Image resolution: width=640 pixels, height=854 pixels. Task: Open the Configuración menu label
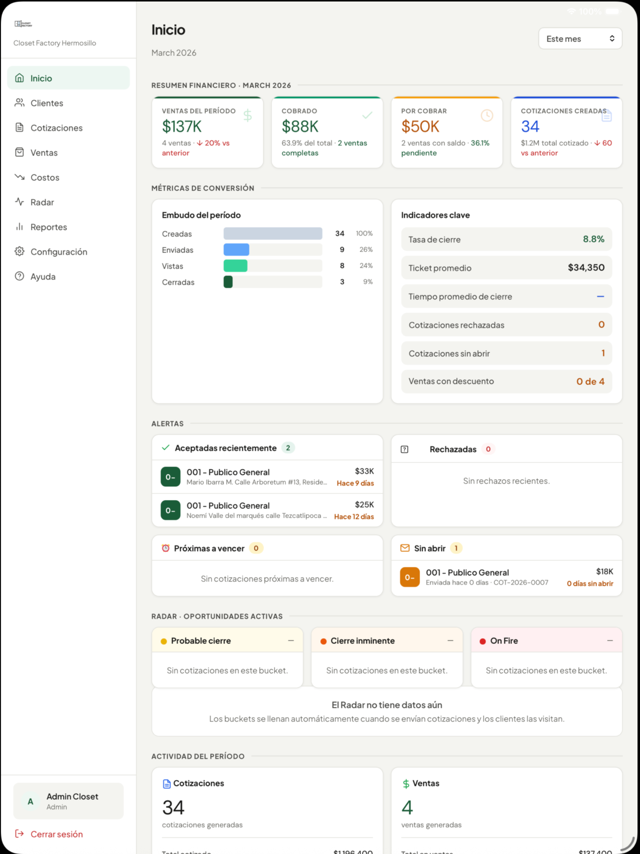[59, 252]
